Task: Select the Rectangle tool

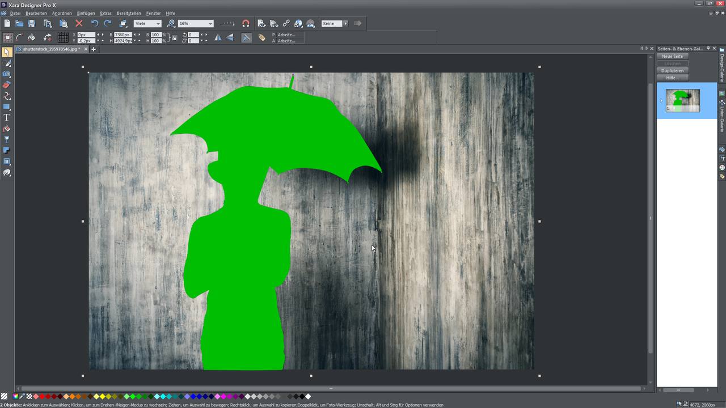Action: [7, 107]
